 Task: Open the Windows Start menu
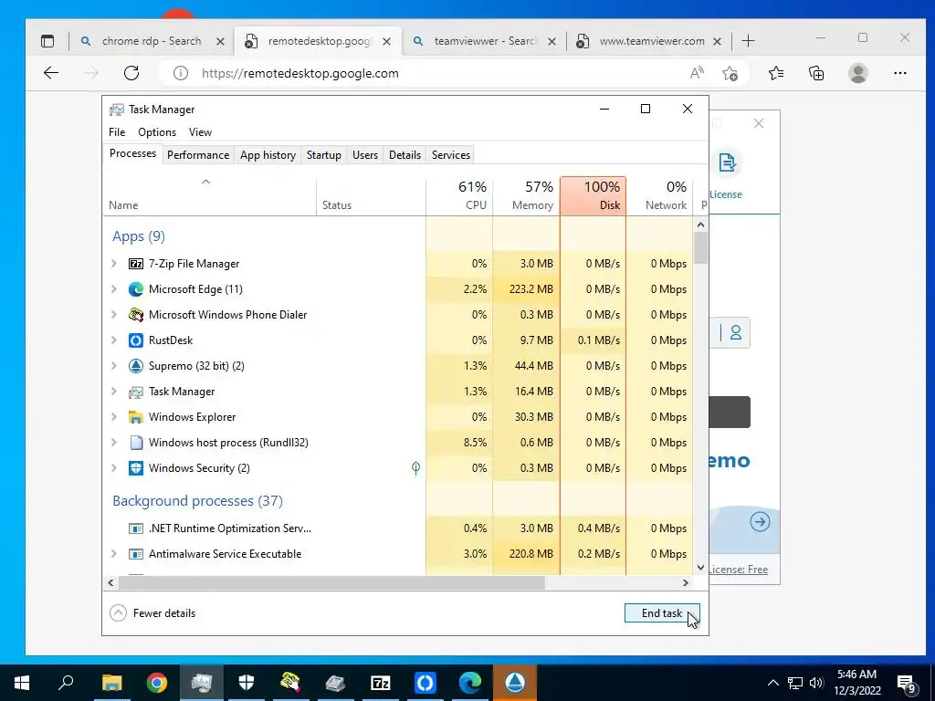point(22,683)
